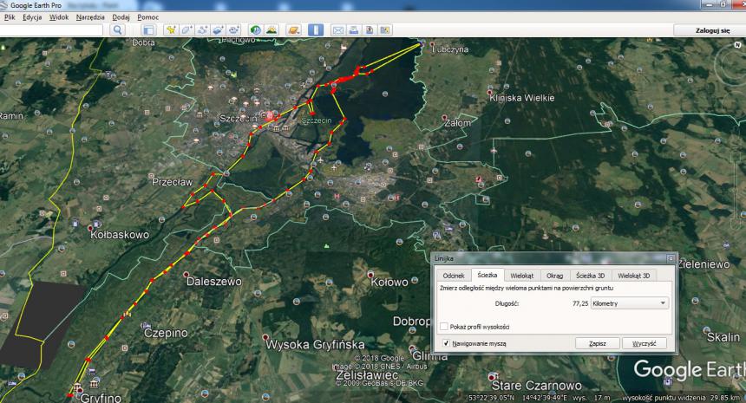Switch to the Wielokąt 3D tab
The image size is (746, 403).
pyautogui.click(x=633, y=276)
